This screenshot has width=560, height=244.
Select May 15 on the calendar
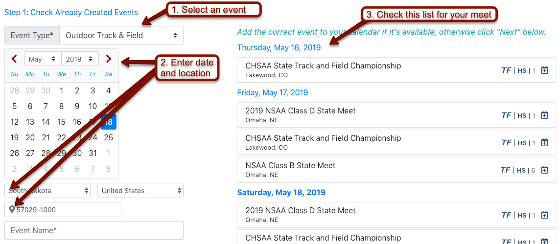(x=61, y=122)
